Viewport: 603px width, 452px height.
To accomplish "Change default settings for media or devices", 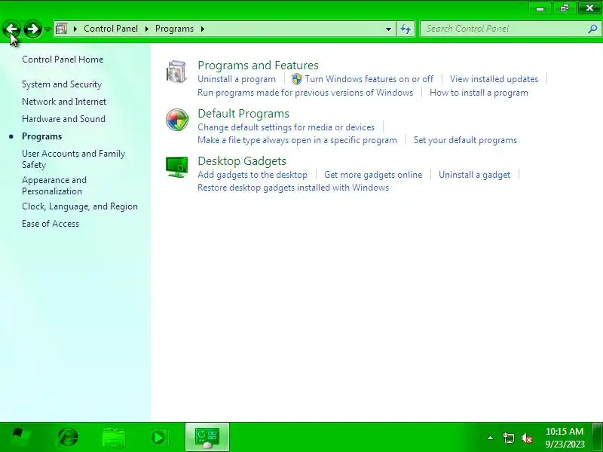I will (x=286, y=127).
